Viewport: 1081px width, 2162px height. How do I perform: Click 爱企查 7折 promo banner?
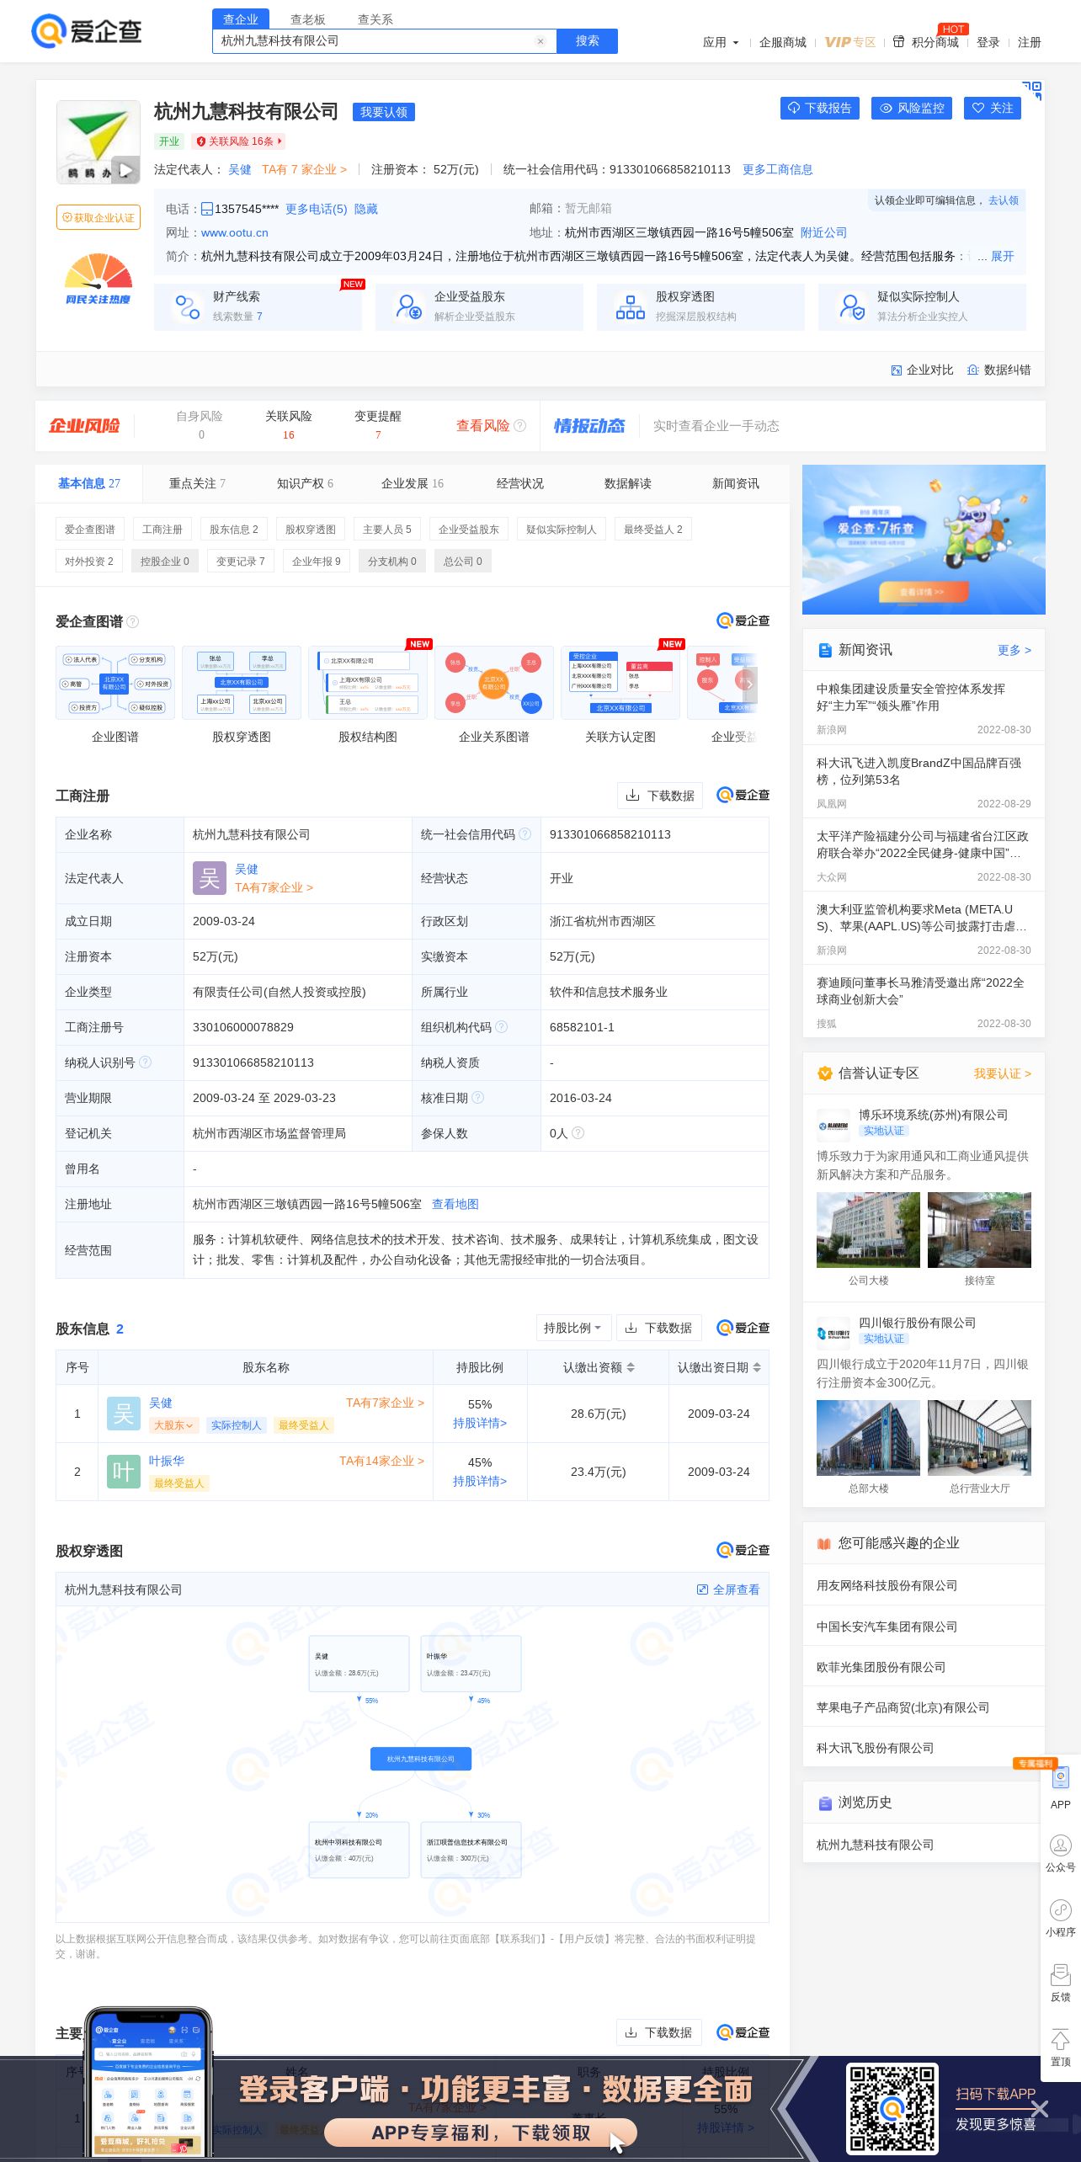tap(924, 540)
